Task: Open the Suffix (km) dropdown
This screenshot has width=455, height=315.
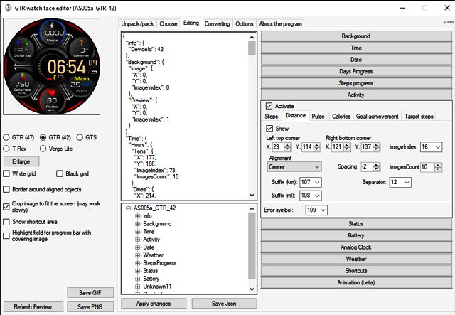Action: (x=310, y=182)
